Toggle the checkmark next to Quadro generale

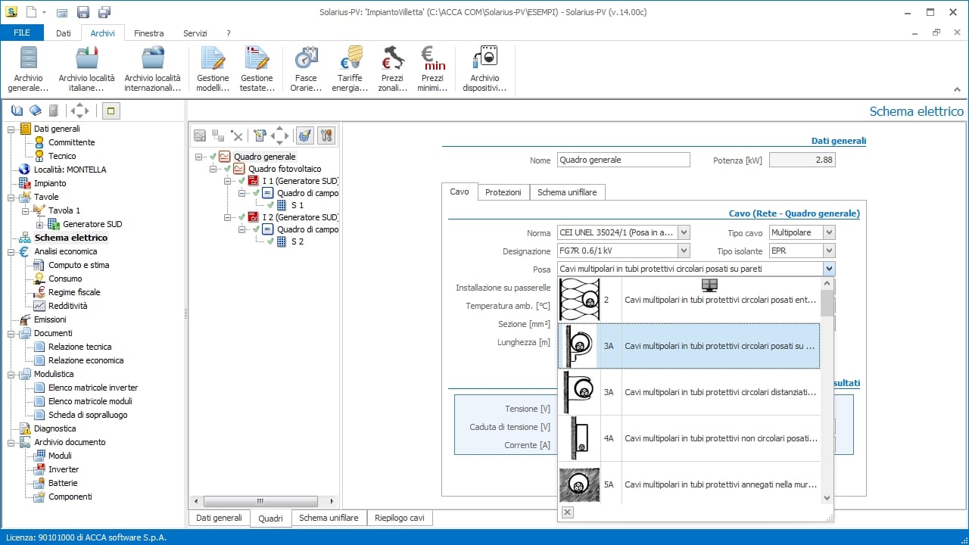(x=213, y=157)
